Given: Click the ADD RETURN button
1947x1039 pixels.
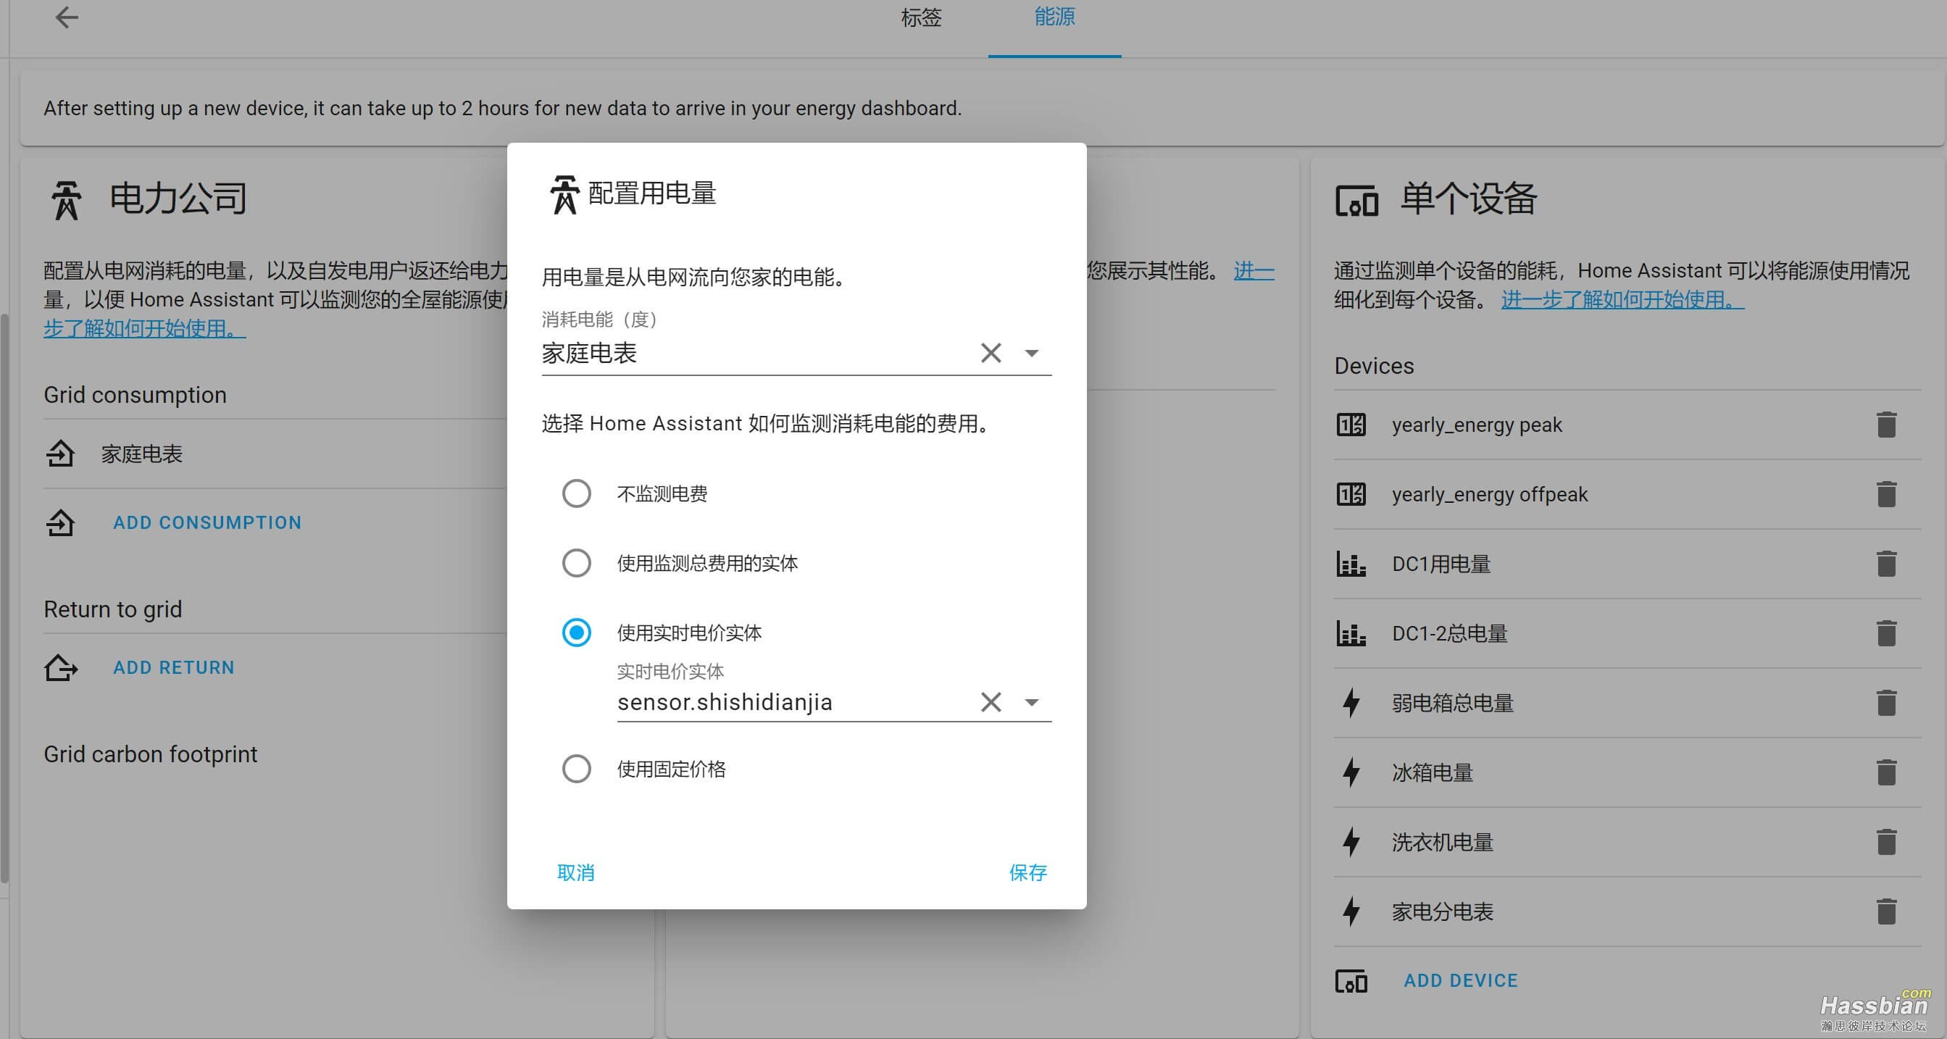Looking at the screenshot, I should click(174, 667).
